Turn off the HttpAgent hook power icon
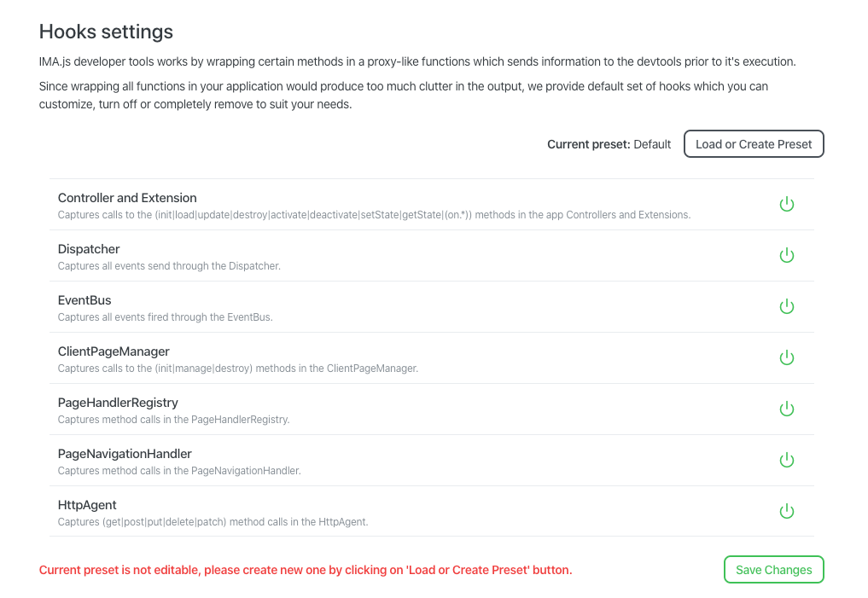 pos(787,511)
